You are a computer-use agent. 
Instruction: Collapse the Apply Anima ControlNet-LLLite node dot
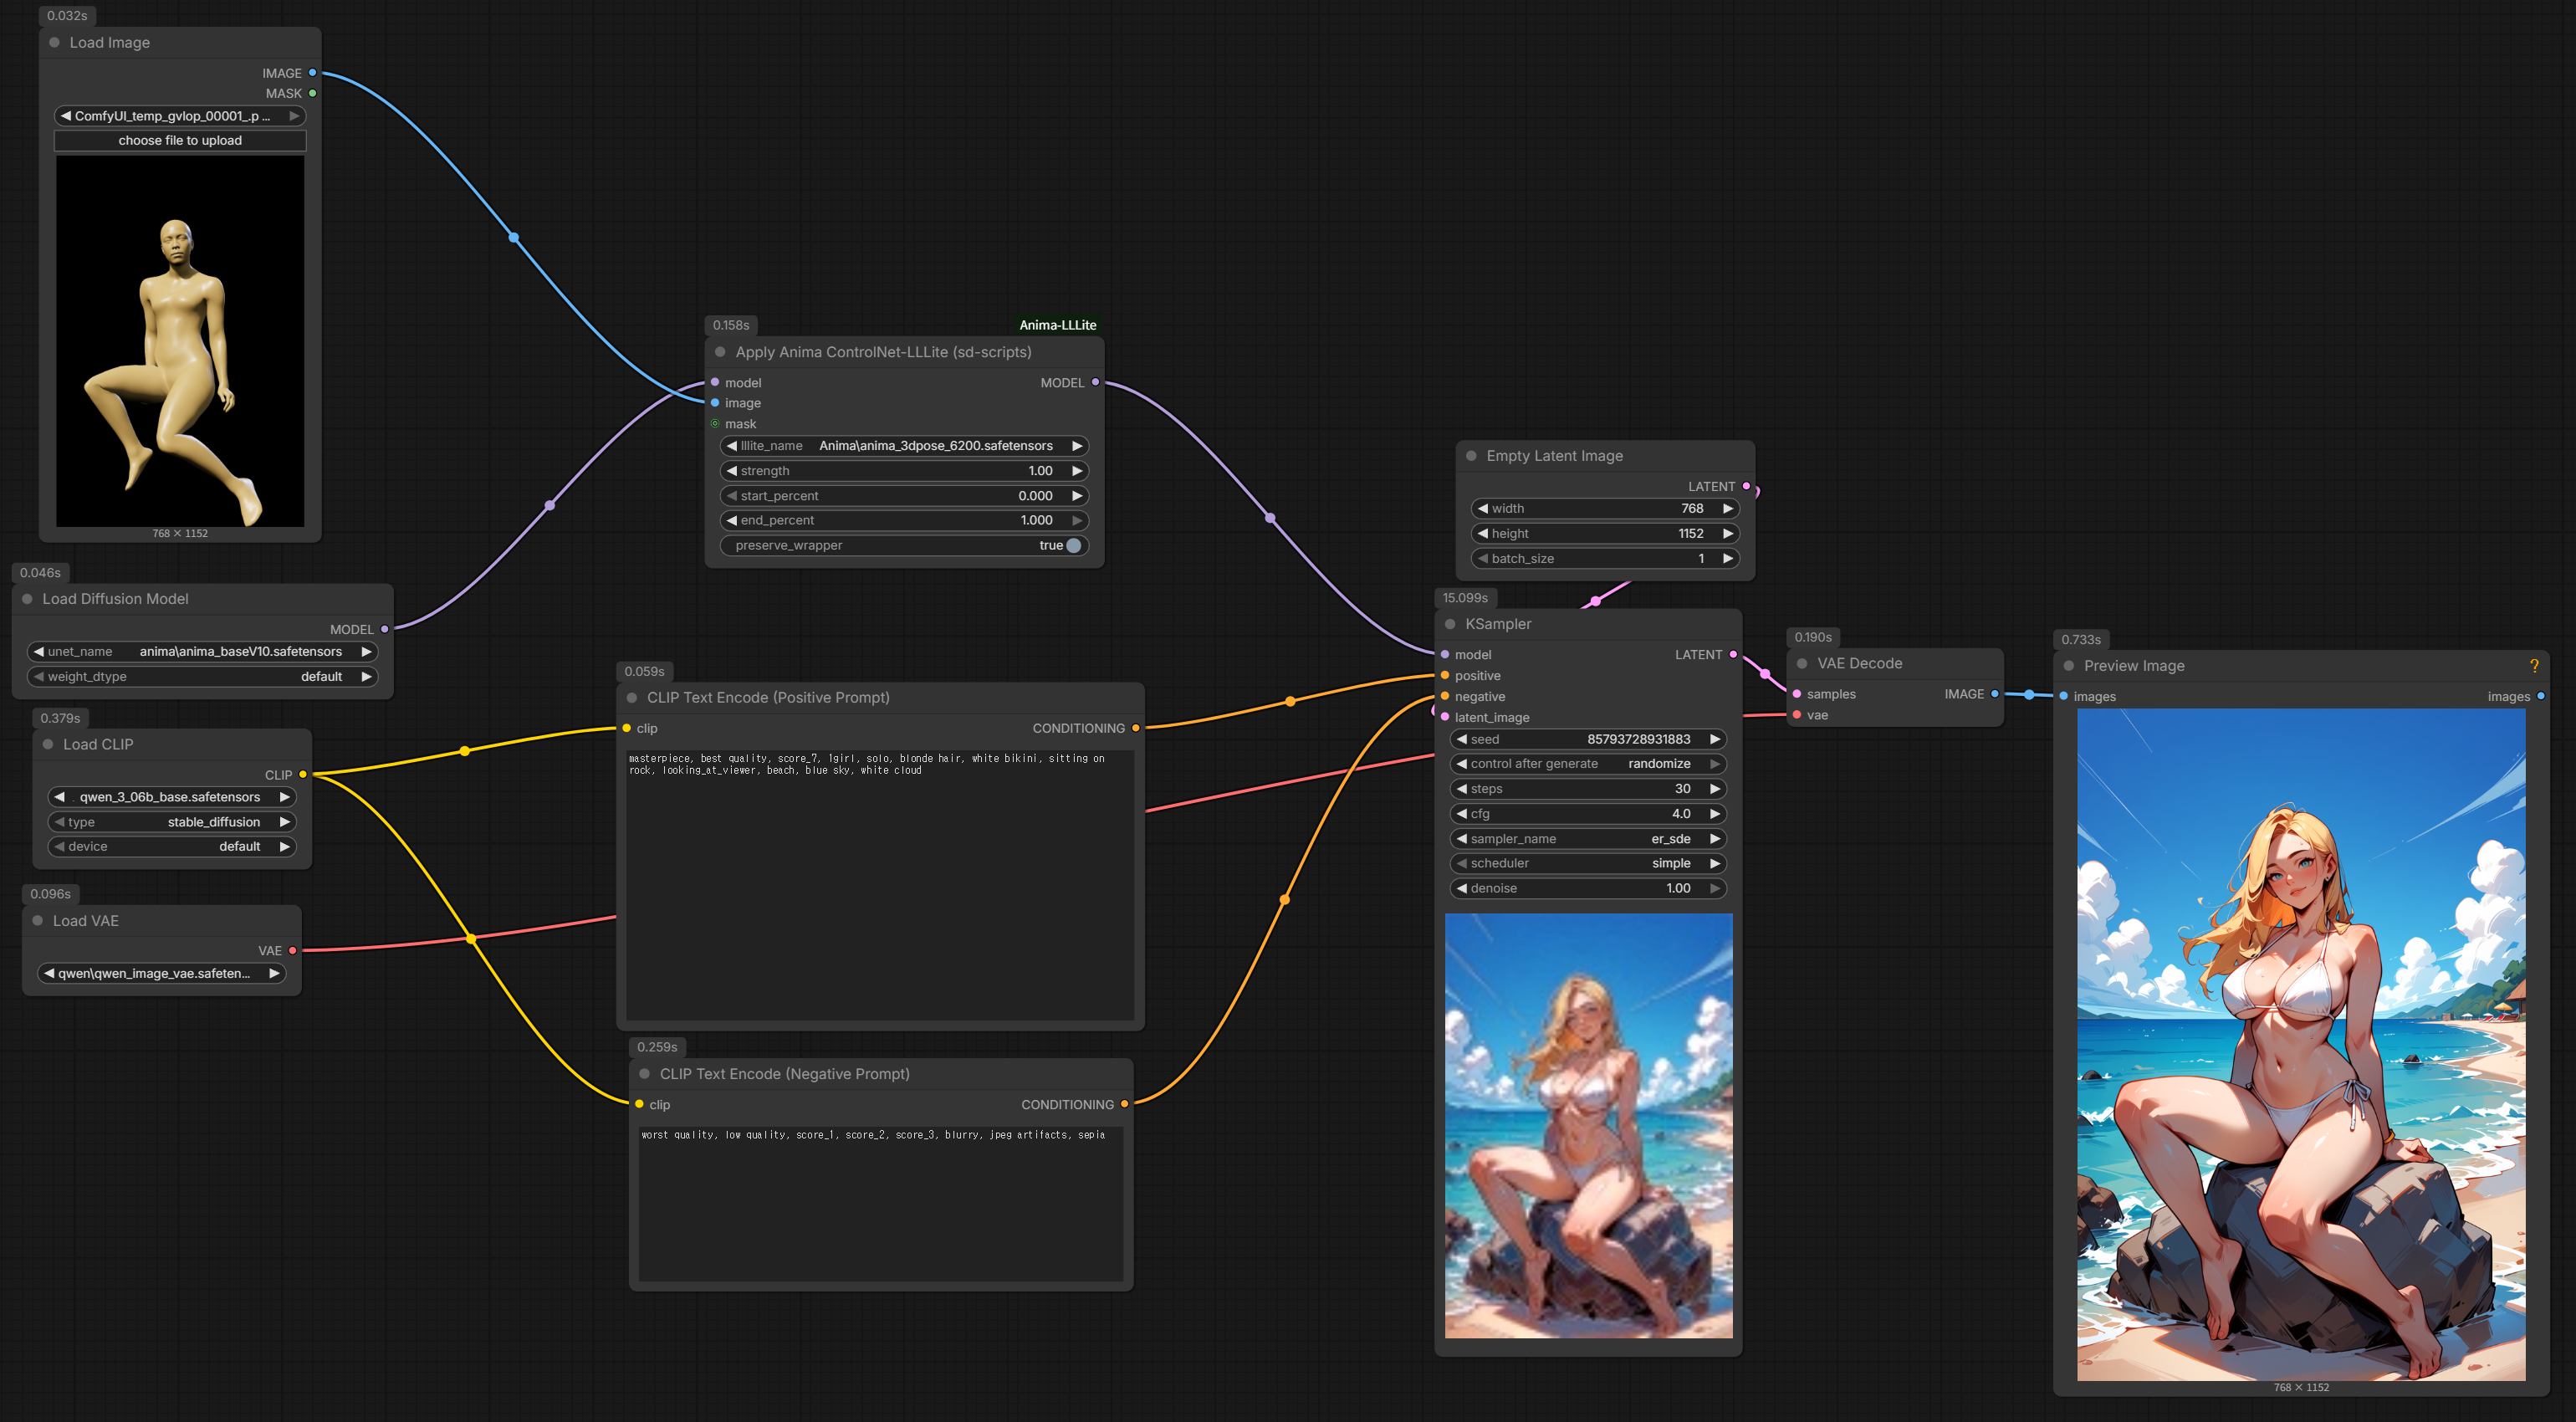[720, 352]
